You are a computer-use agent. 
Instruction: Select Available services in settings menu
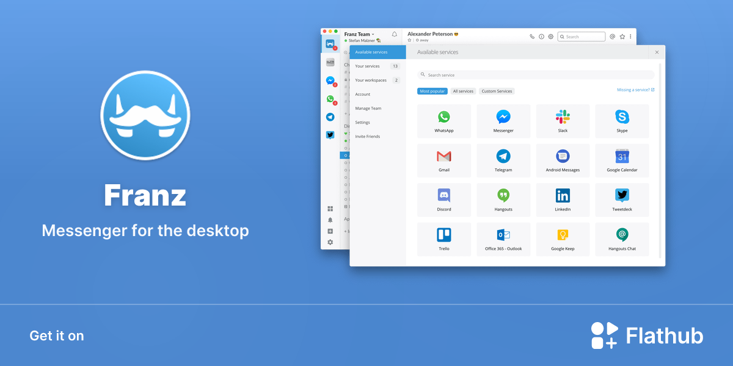pyautogui.click(x=377, y=52)
